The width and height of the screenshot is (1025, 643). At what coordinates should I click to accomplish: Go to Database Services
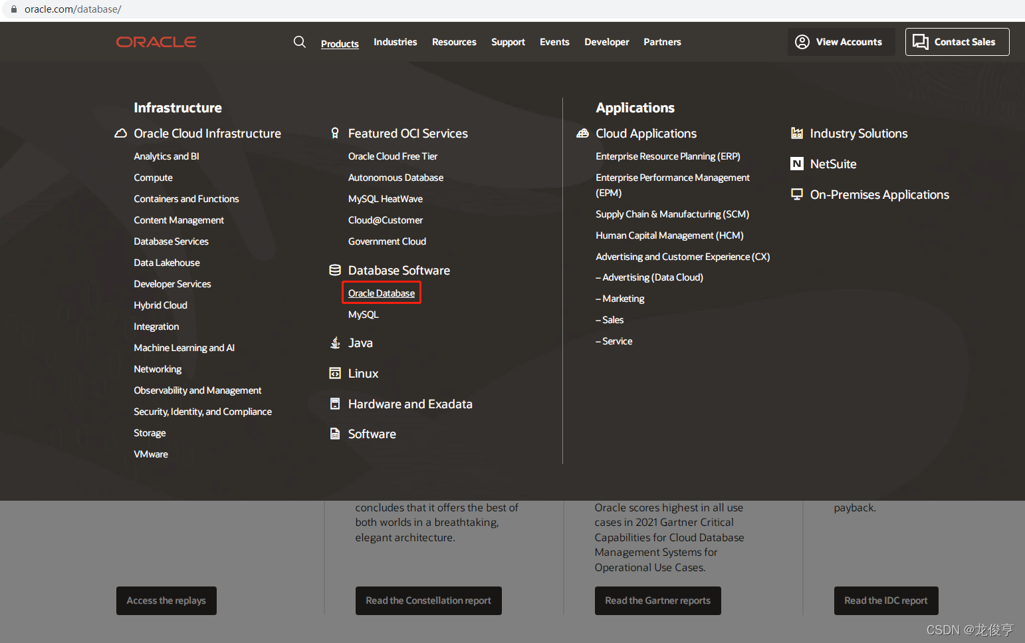[171, 241]
